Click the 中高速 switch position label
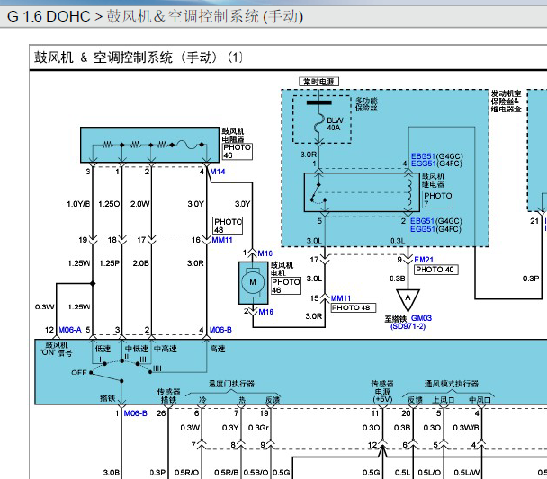 (166, 349)
